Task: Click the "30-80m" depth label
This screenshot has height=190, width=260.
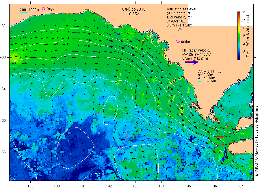Action: [209, 78]
